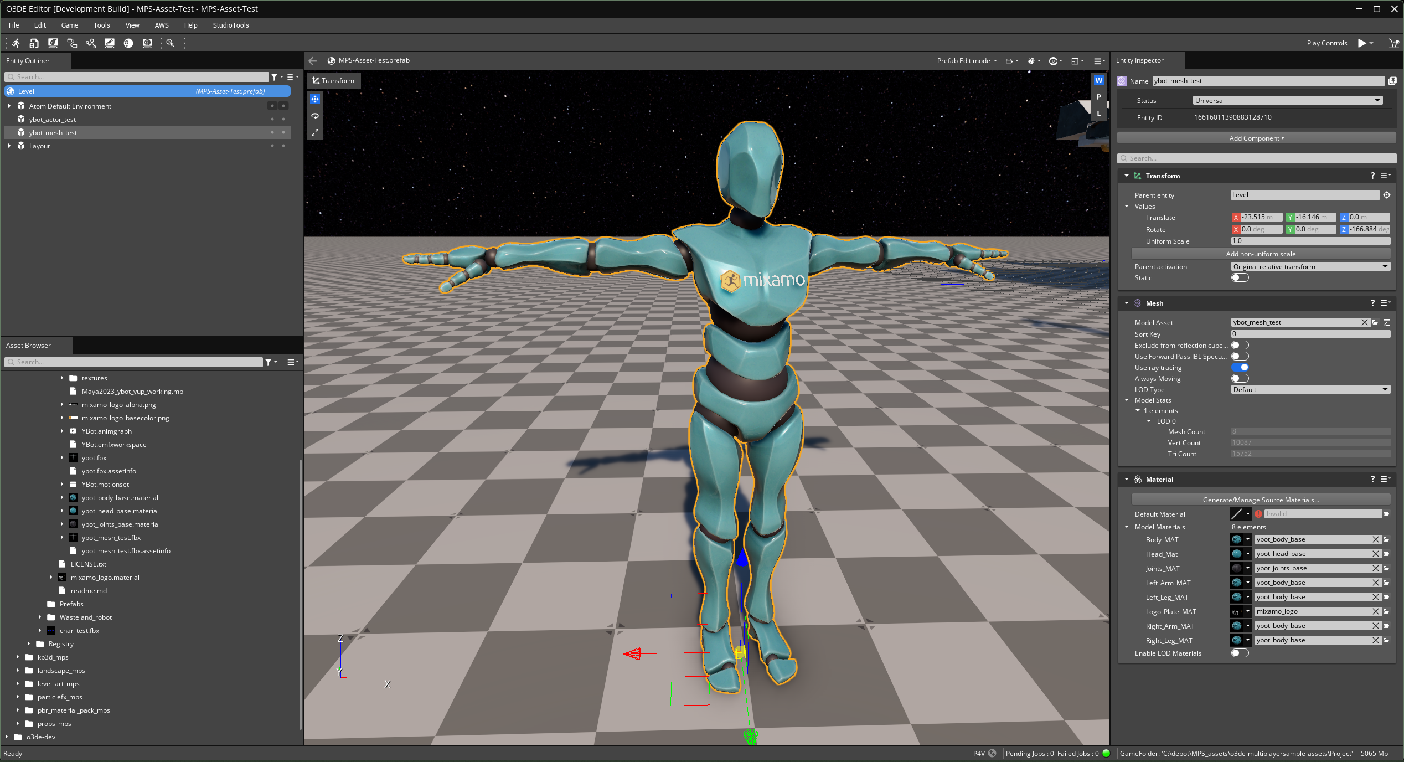Click the entity pin icon beside Name
Screen dimensions: 1404x762
point(1392,81)
